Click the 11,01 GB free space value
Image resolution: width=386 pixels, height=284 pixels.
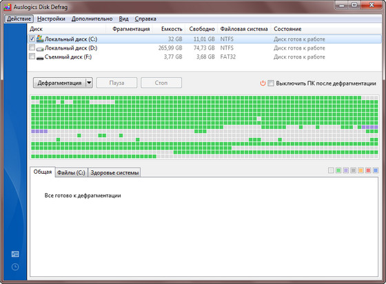click(x=204, y=39)
